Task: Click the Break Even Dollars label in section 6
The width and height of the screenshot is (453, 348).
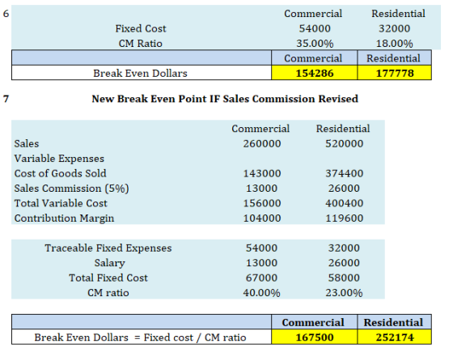Action: tap(140, 73)
